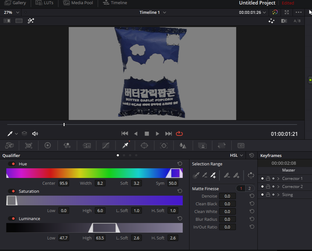
Task: Expand the picker tool options chevron
Action: pyautogui.click(x=16, y=134)
